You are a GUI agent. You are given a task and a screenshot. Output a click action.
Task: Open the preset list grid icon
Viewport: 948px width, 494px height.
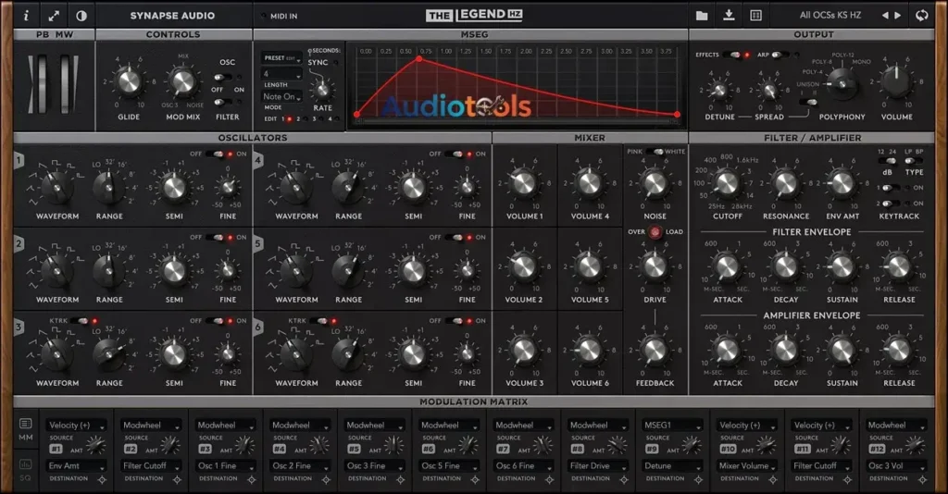tap(755, 16)
